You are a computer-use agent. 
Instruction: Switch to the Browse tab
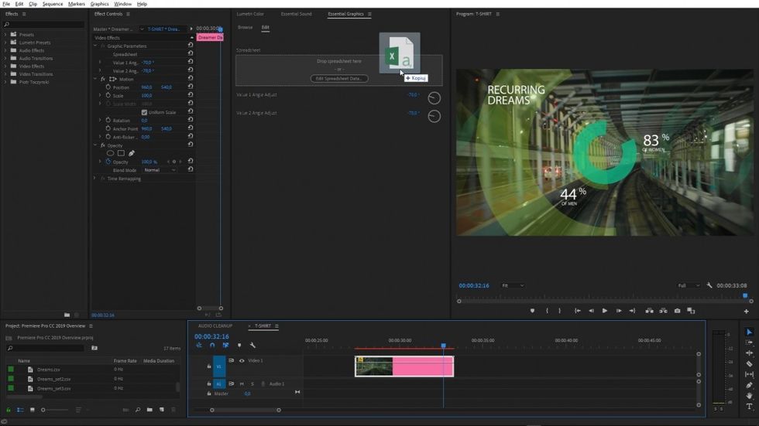(245, 28)
